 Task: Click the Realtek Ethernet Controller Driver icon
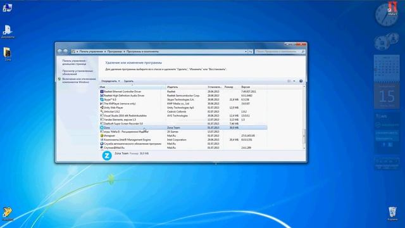click(101, 91)
